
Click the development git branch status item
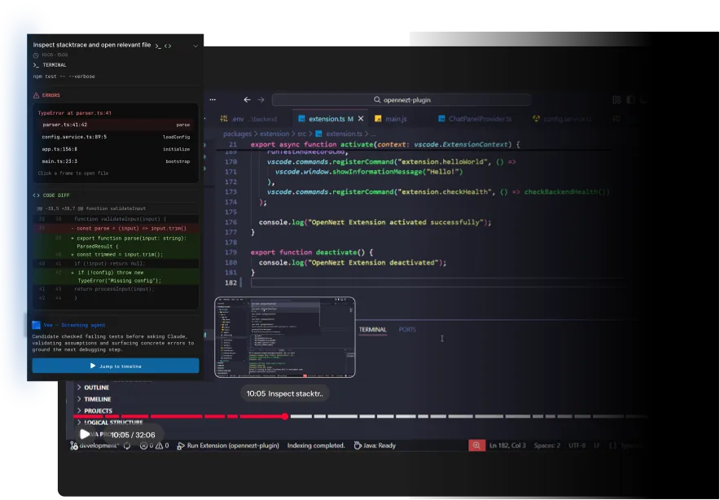[94, 445]
